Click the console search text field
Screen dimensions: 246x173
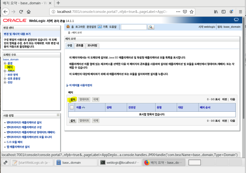tap(134, 27)
